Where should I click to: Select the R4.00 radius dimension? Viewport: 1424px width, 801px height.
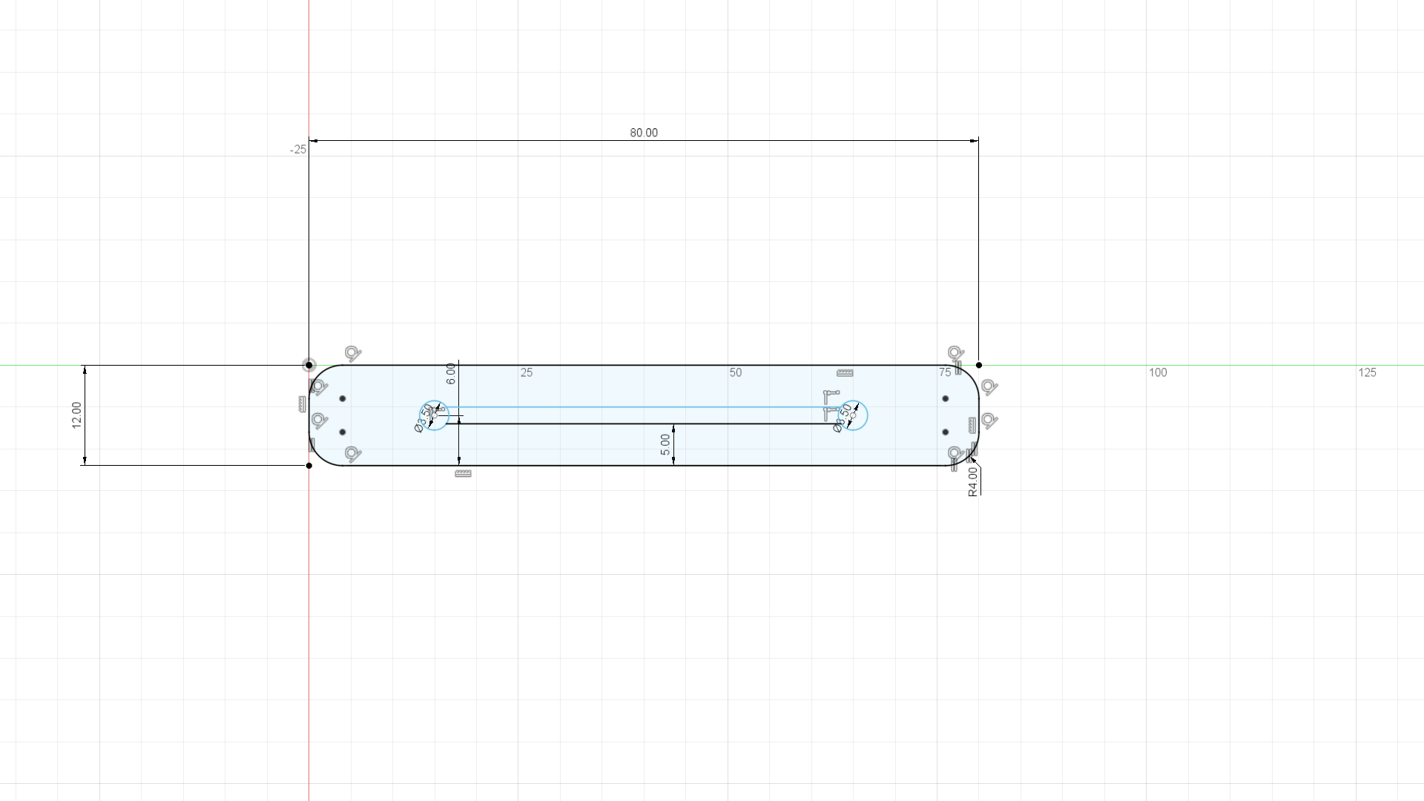[x=973, y=482]
